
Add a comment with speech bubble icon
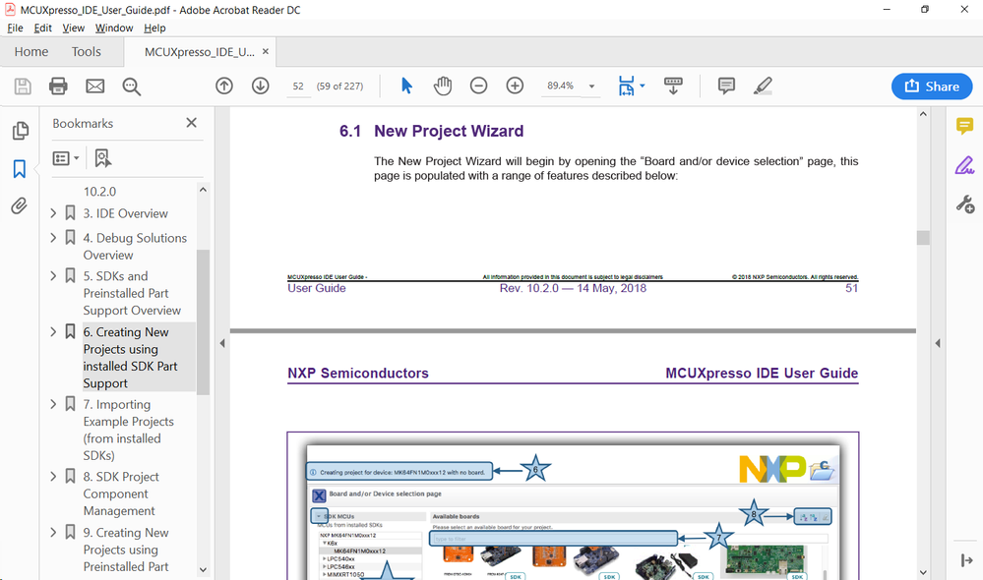click(x=726, y=86)
